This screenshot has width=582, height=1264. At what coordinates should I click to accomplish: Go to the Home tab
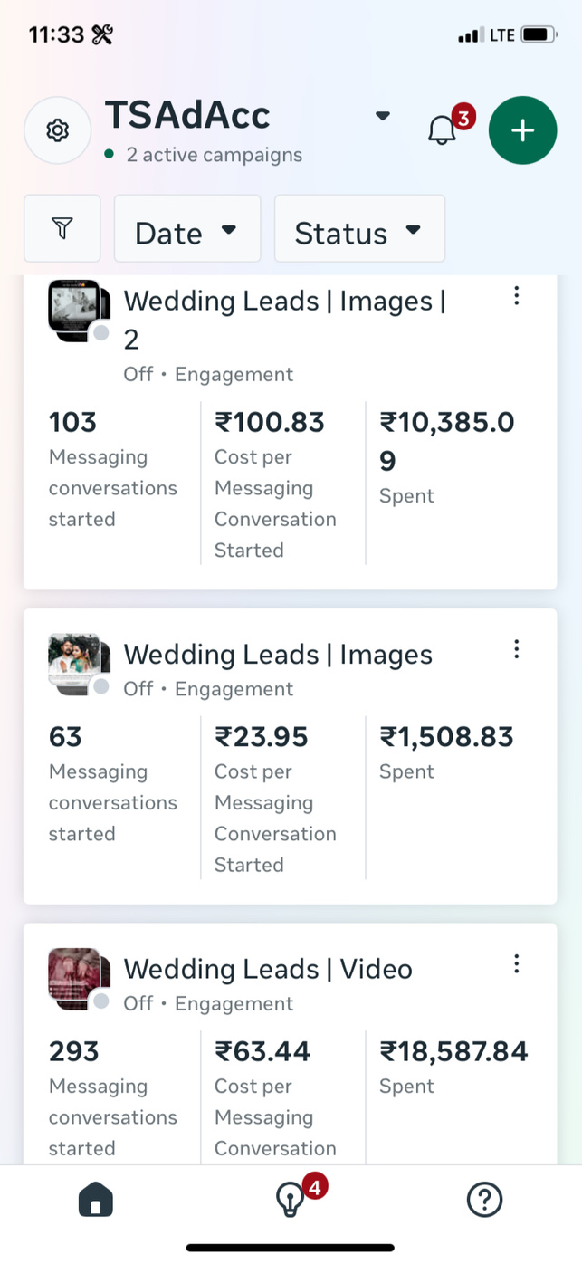pos(96,1201)
